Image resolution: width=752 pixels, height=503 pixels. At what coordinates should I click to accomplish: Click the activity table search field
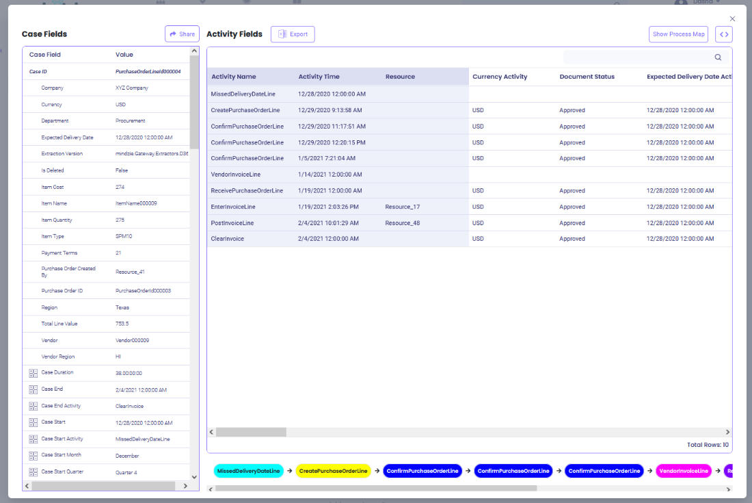[637, 57]
